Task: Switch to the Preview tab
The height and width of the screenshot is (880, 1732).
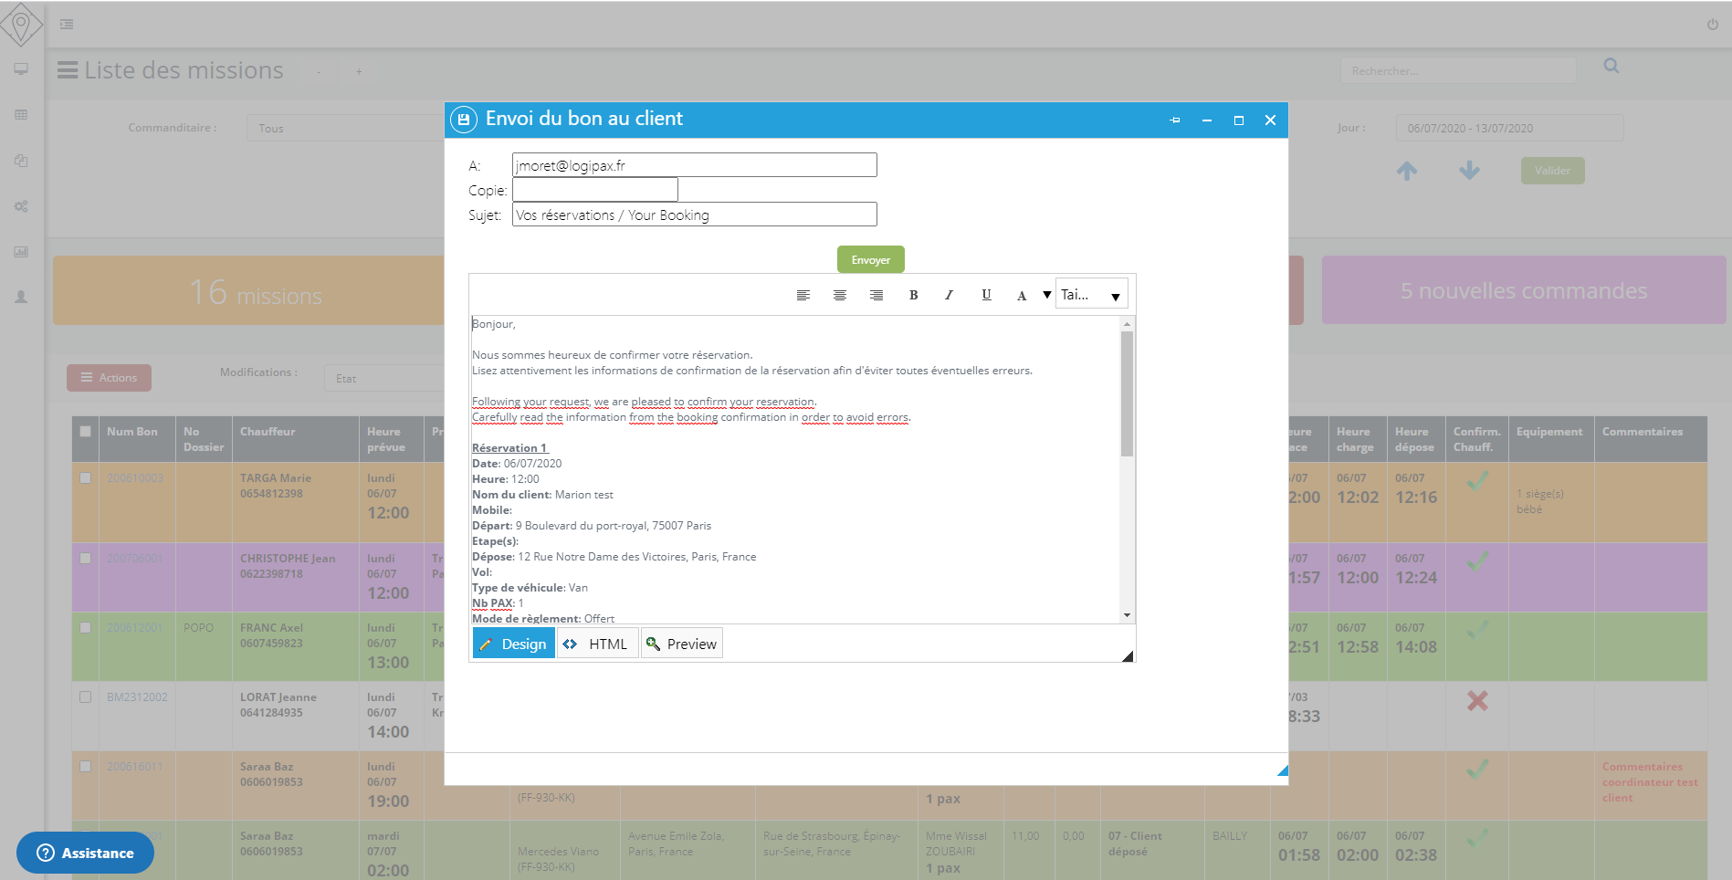Action: 681,644
